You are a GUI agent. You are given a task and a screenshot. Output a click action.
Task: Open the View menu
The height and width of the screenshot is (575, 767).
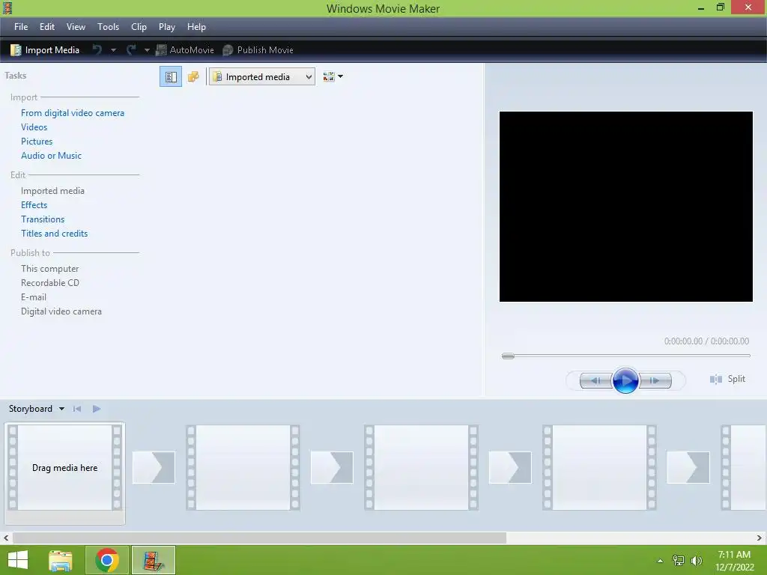(x=76, y=27)
